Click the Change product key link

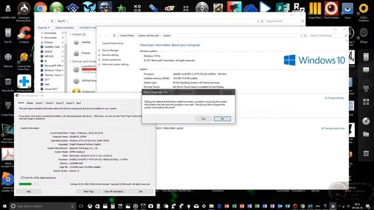tap(334, 128)
